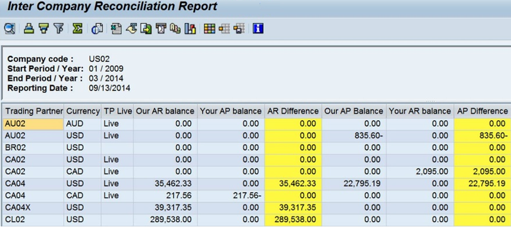Click 39,317.35 in AR Difference column

tap(293, 207)
